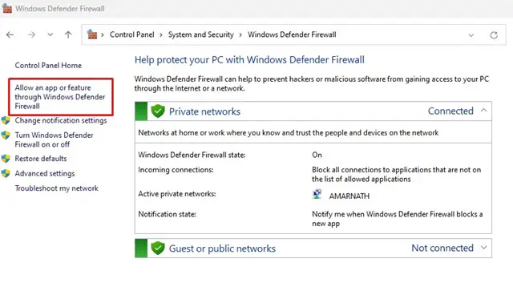Click Guest or public networks heading
Viewport: 513px width, 303px height.
click(222, 248)
